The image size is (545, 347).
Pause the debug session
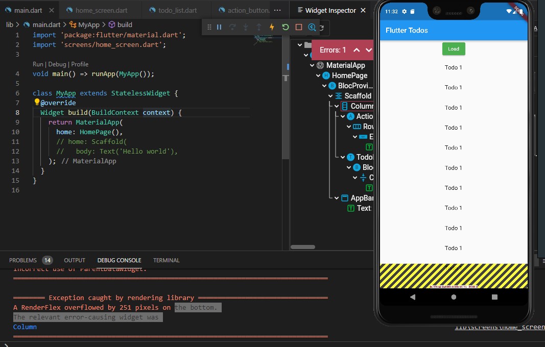pos(219,27)
